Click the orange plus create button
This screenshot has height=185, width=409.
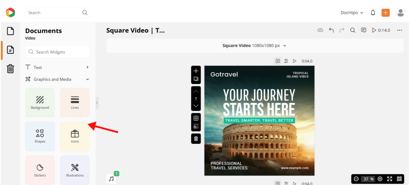pyautogui.click(x=385, y=12)
